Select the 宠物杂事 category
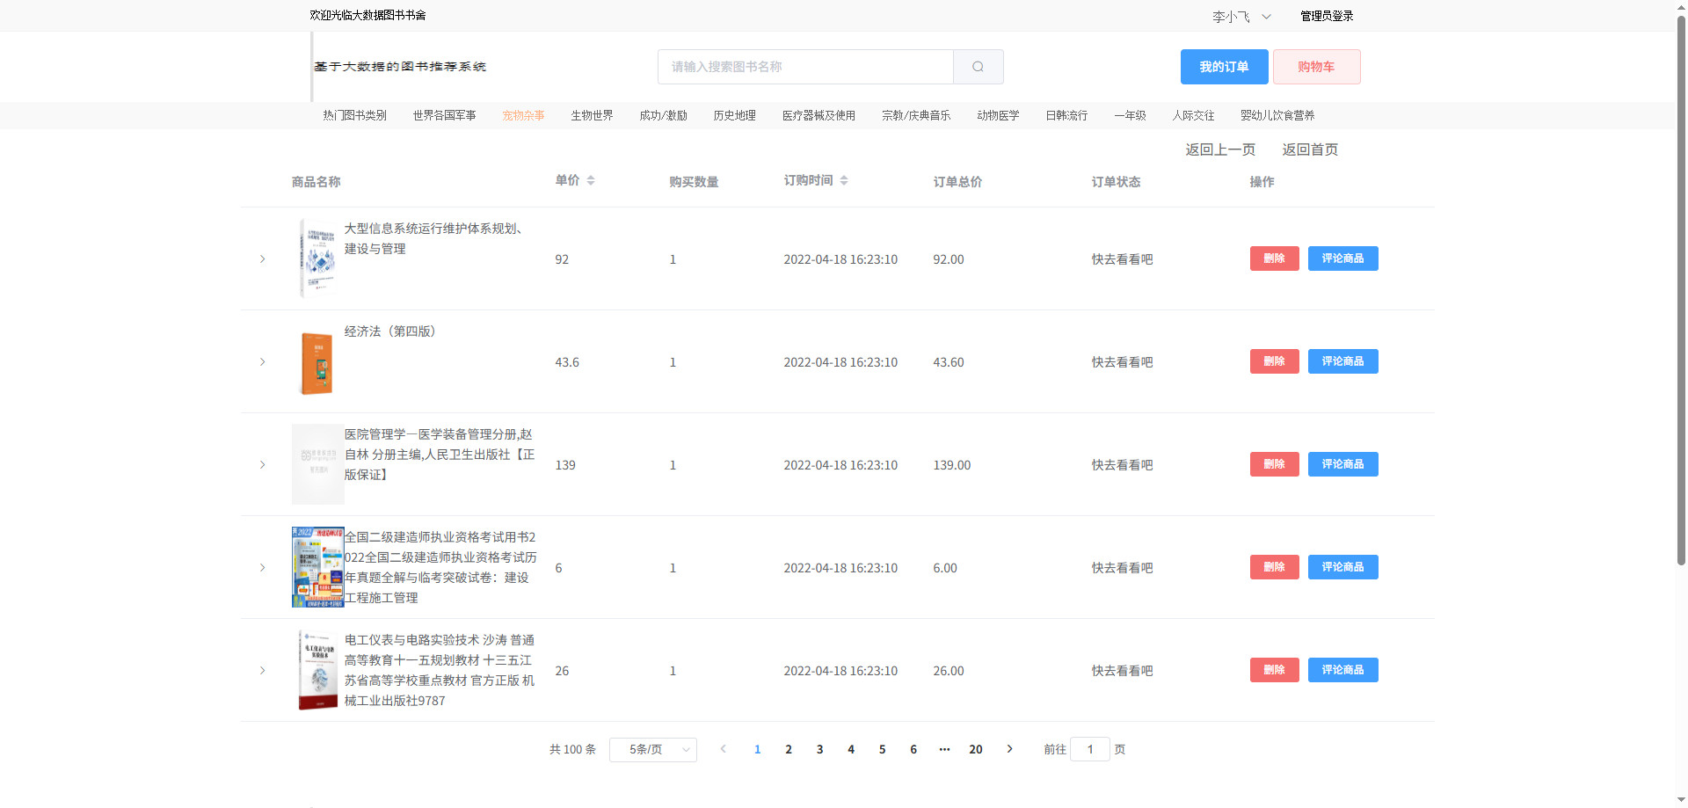Viewport: 1688px width, 808px height. click(523, 115)
